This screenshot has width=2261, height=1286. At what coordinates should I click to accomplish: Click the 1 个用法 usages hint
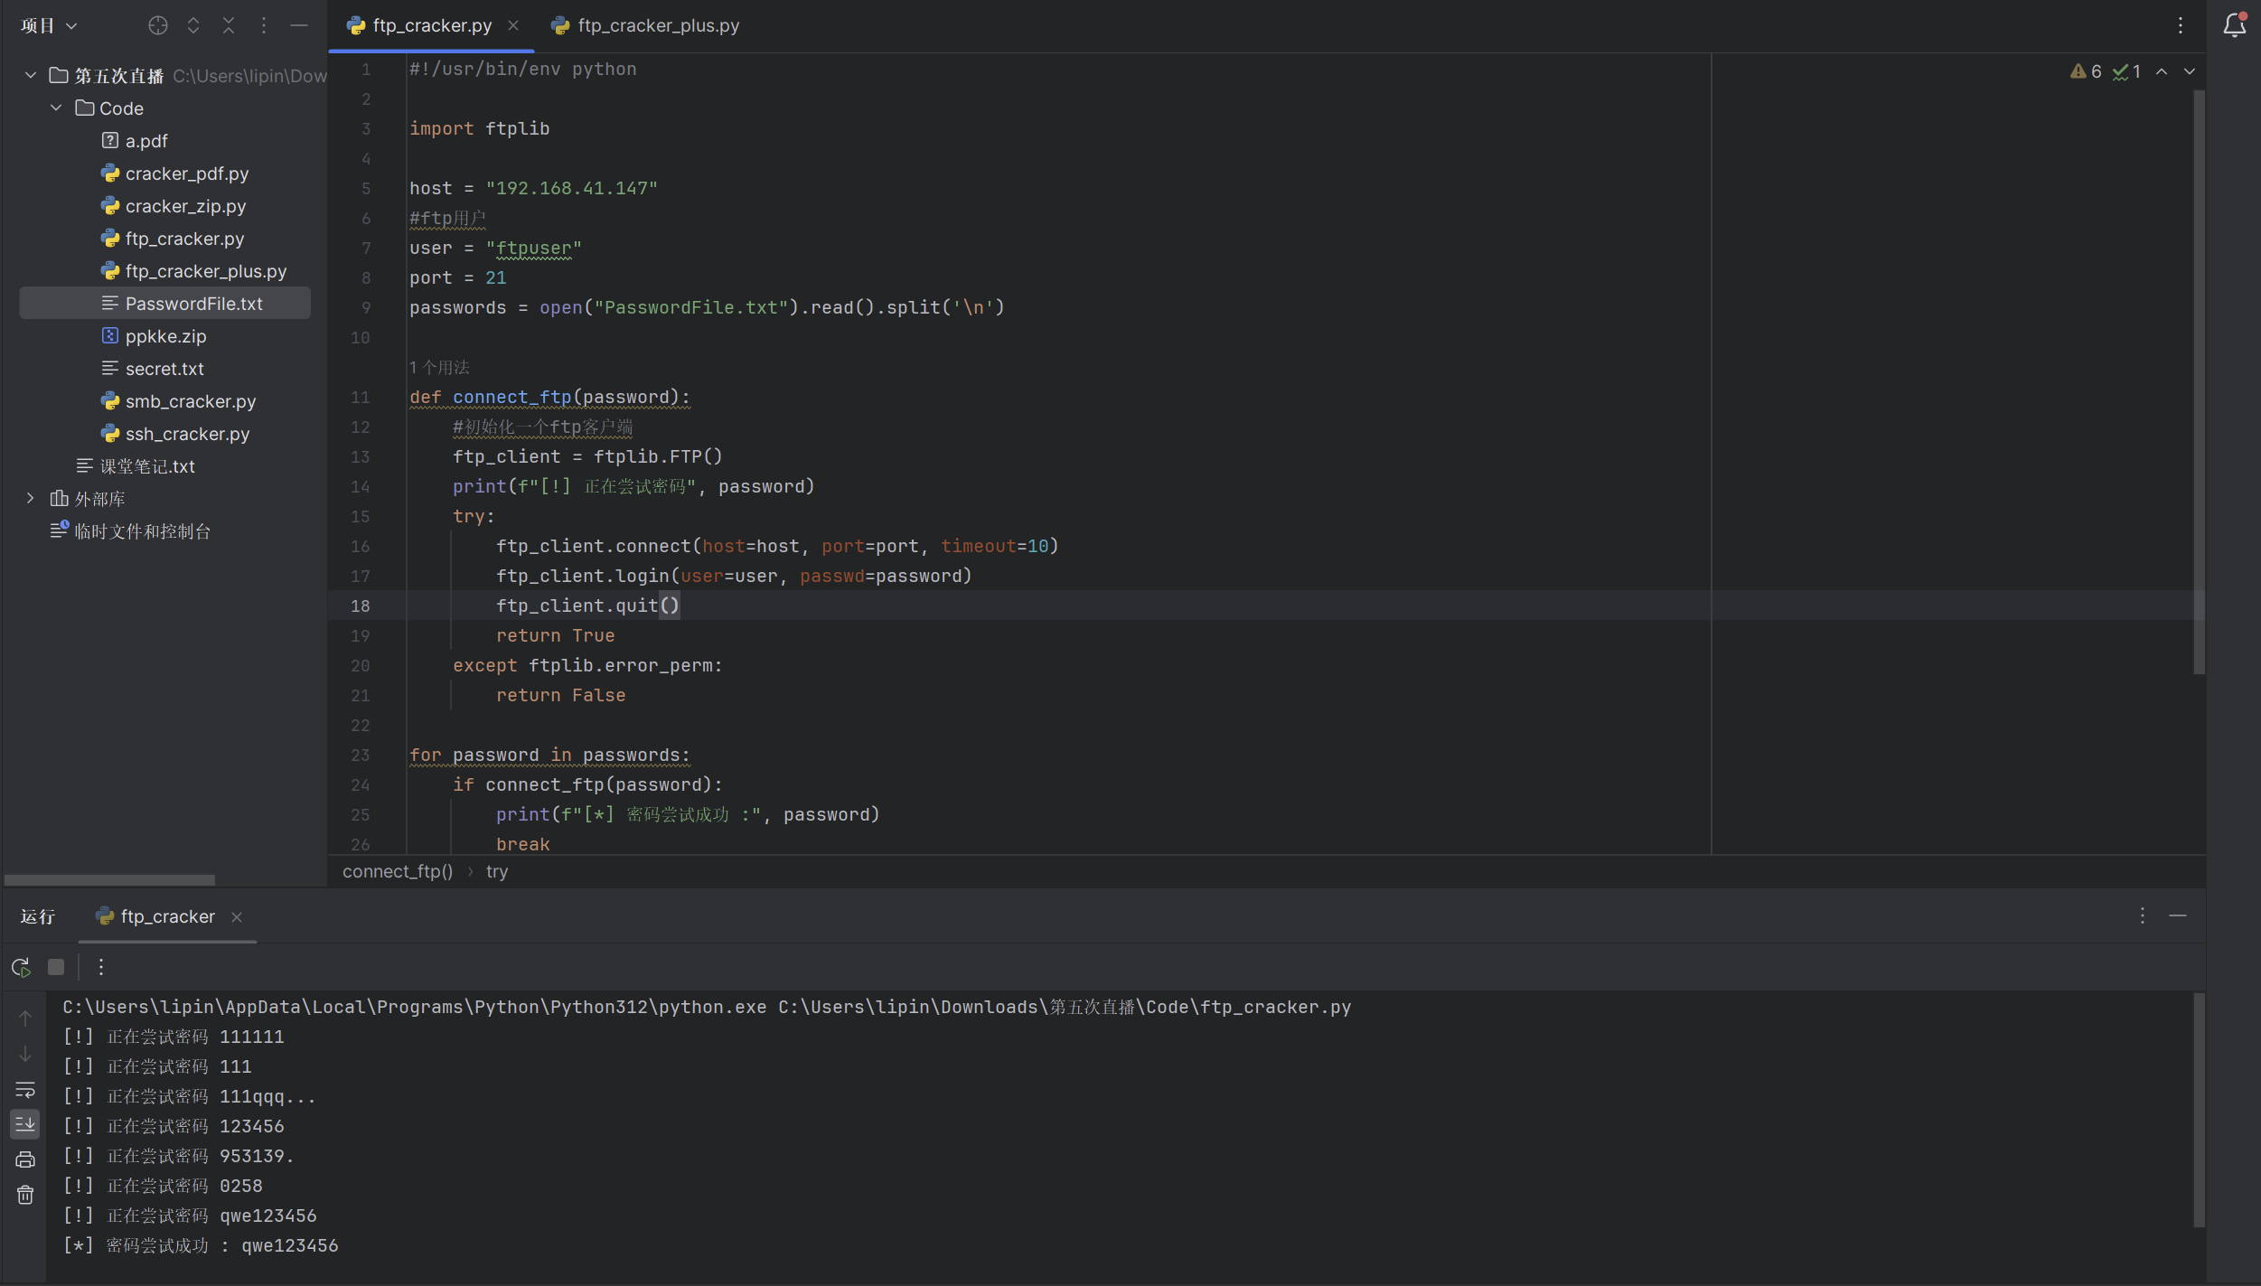tap(440, 367)
